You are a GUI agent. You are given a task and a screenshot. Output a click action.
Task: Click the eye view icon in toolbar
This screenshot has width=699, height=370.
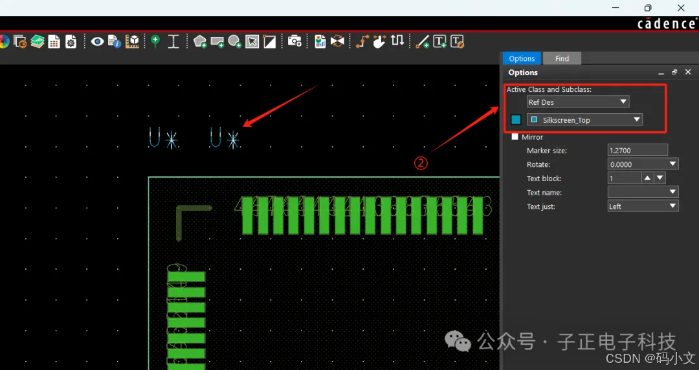point(97,42)
